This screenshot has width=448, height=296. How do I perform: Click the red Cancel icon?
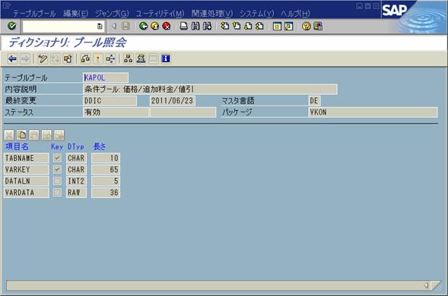[x=167, y=27]
